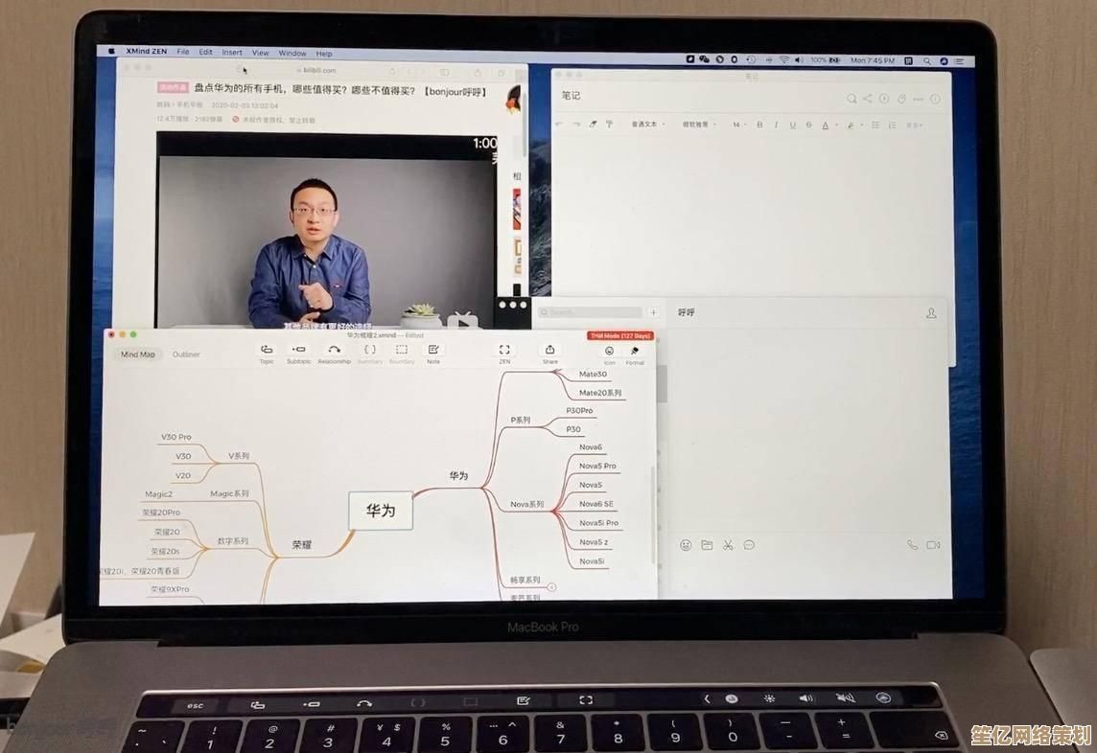
Task: Open the Icon panel in XMind
Action: coord(609,354)
